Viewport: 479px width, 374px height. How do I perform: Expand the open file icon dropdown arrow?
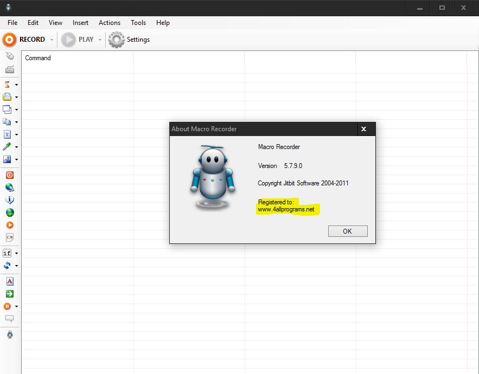click(x=16, y=97)
